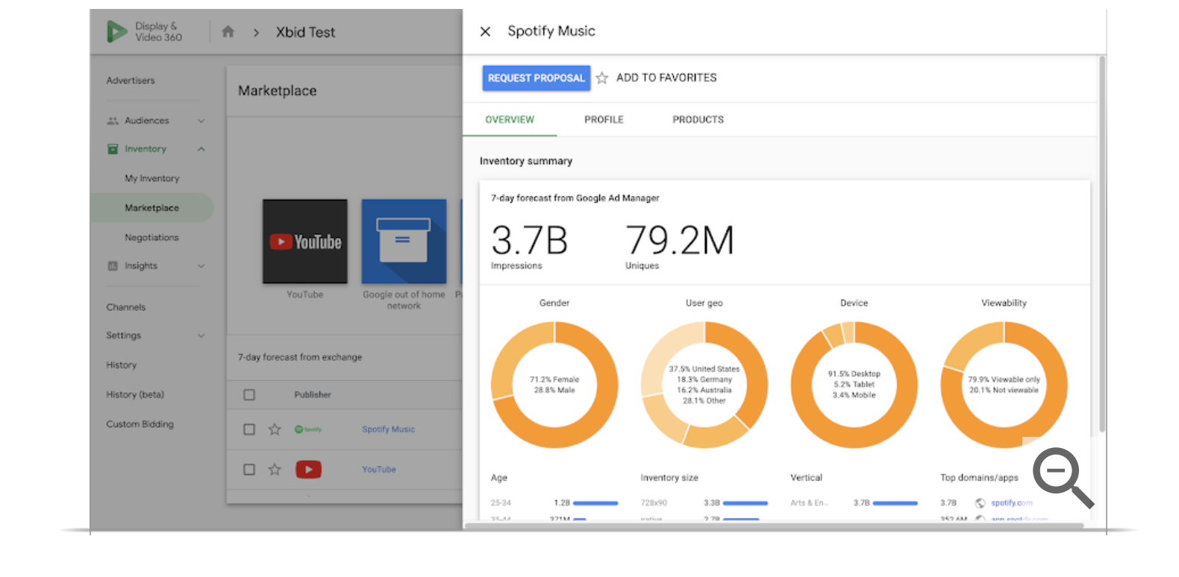
Task: Star the YouTube publisher row
Action: 275,470
